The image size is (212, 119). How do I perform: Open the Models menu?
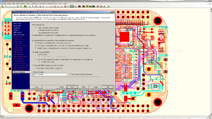(23, 4)
